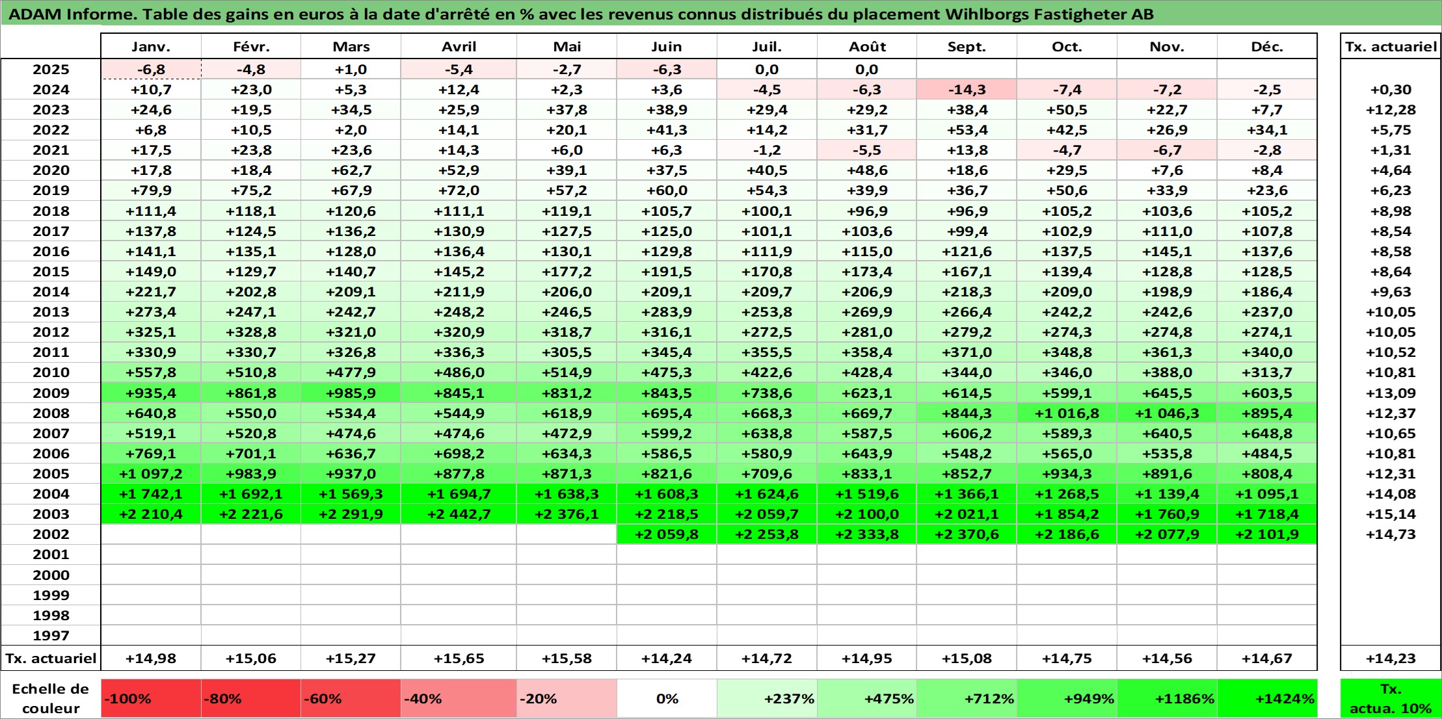Click the +41,3 cell in Juin 2022

[x=667, y=130]
